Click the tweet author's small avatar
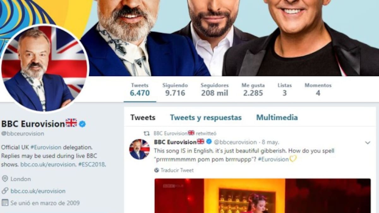This screenshot has height=213, width=379. coord(139,149)
